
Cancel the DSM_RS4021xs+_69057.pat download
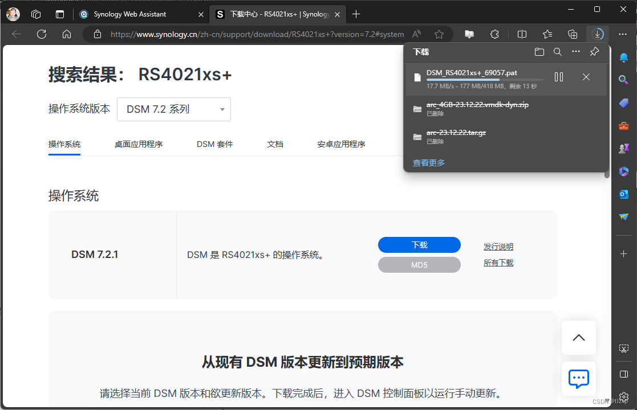586,77
